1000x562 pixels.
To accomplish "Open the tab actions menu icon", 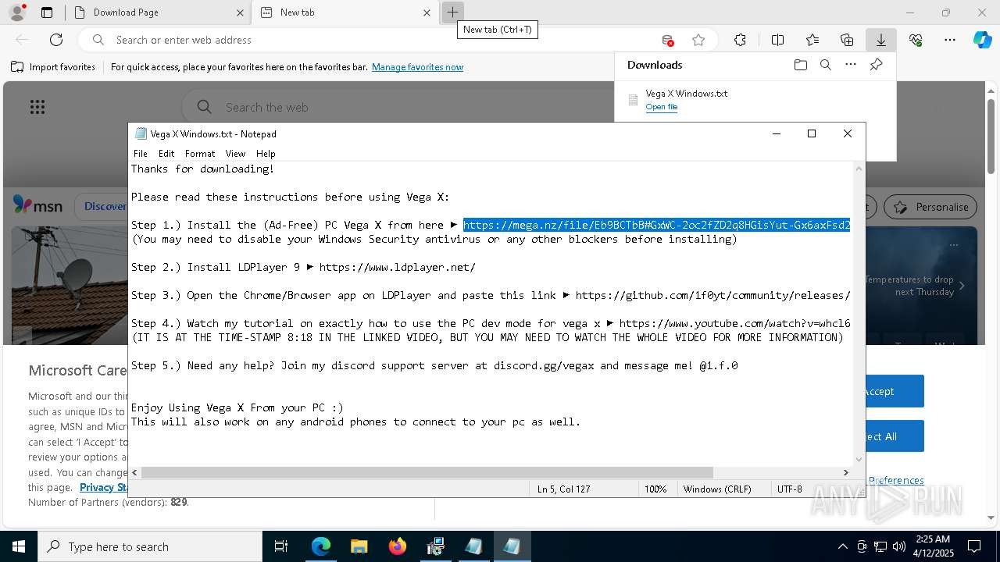I will [47, 12].
